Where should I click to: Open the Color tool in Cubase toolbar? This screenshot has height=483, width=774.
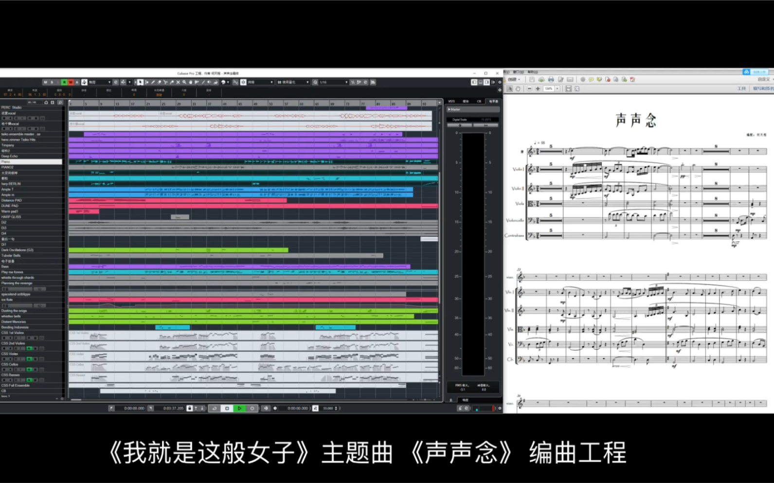223,82
